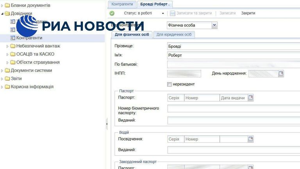Click the driver licence Номер field
The image size is (300, 169).
(x=202, y=139)
